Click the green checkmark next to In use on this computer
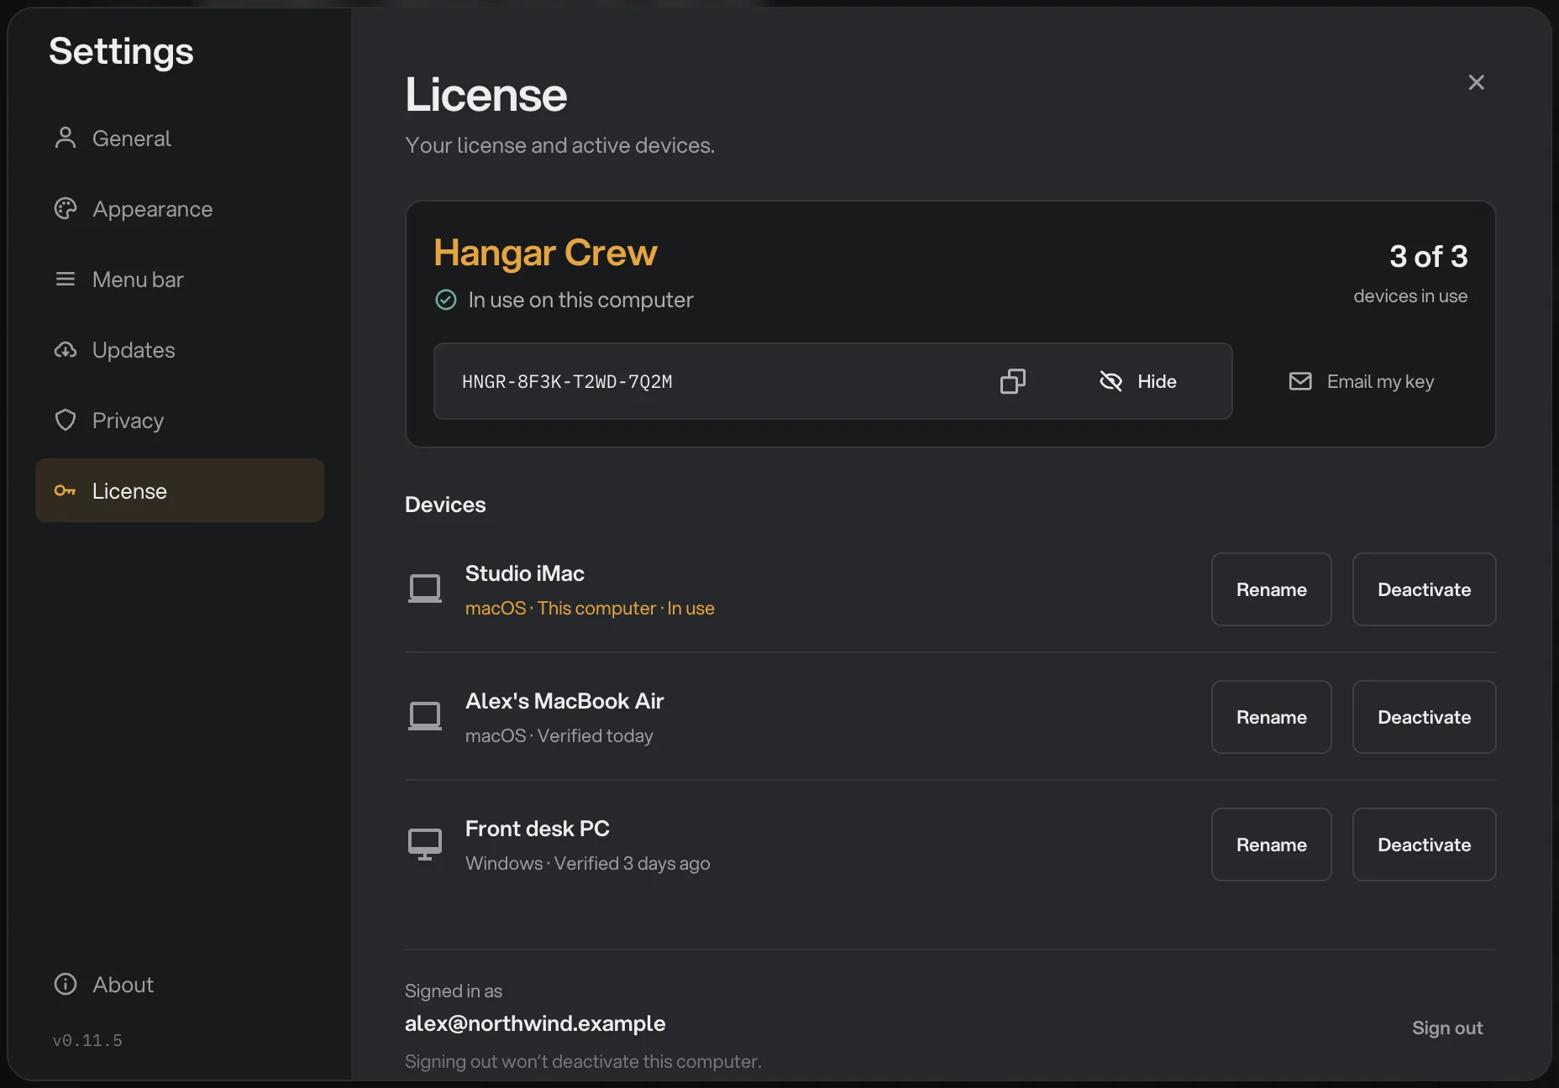The image size is (1559, 1088). coord(446,300)
